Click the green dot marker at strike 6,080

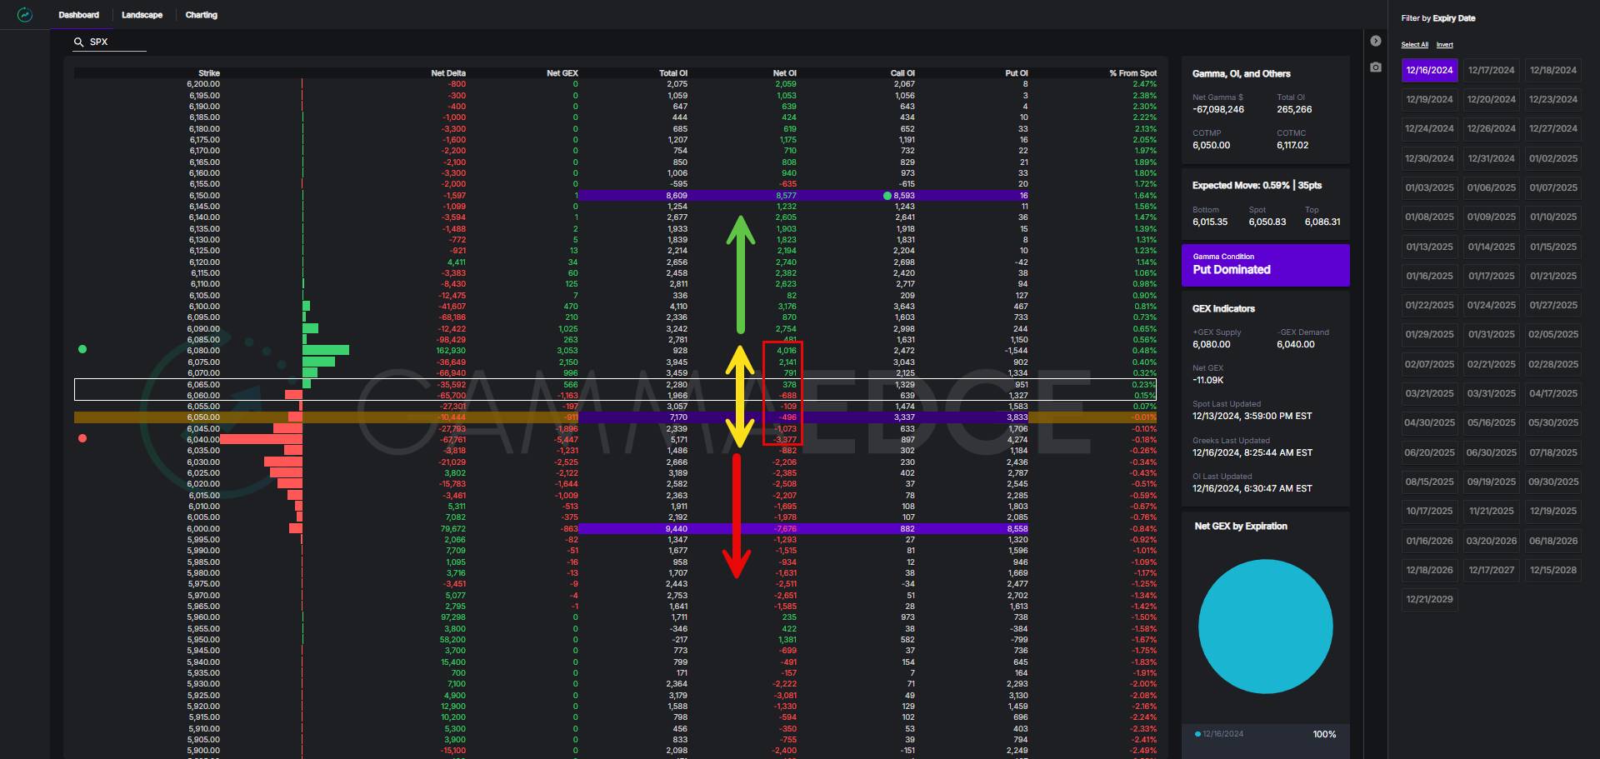(82, 349)
